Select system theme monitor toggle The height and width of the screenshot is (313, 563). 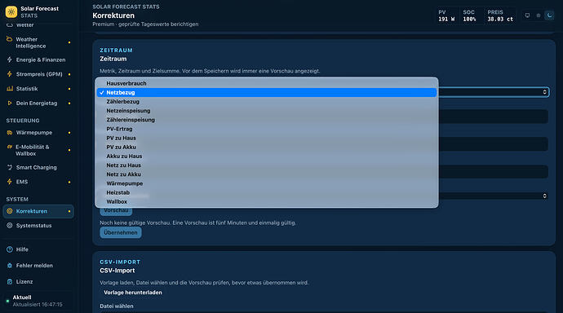tap(527, 15)
